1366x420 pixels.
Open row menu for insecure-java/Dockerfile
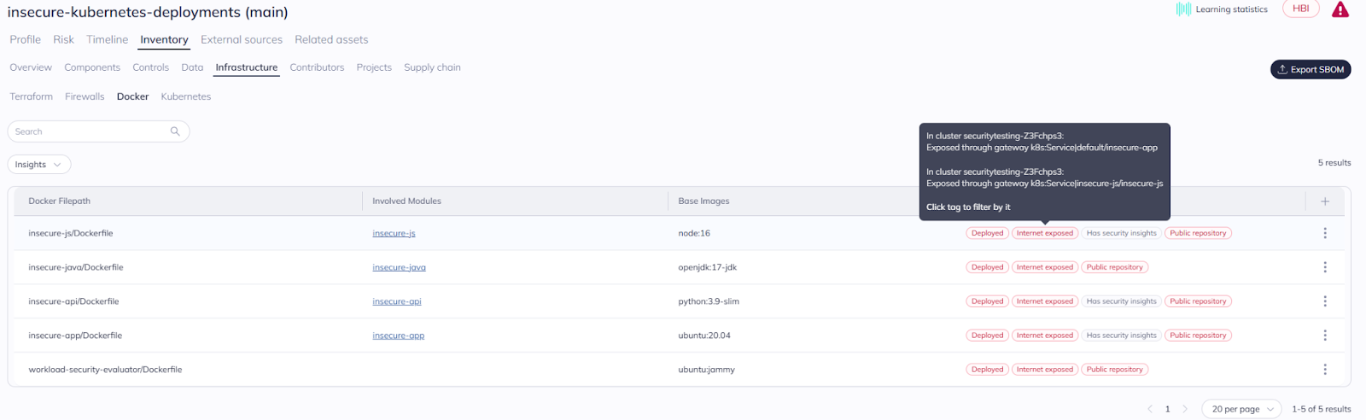point(1324,267)
